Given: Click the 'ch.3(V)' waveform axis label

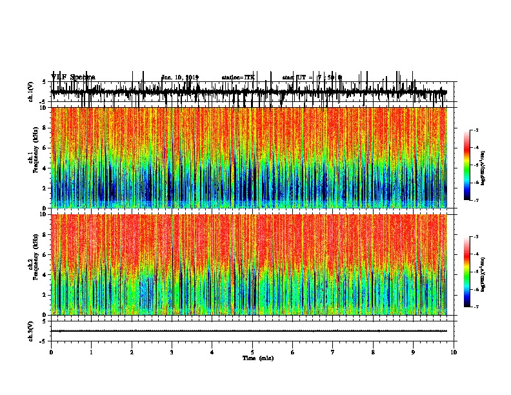Looking at the screenshot, I should (x=30, y=332).
